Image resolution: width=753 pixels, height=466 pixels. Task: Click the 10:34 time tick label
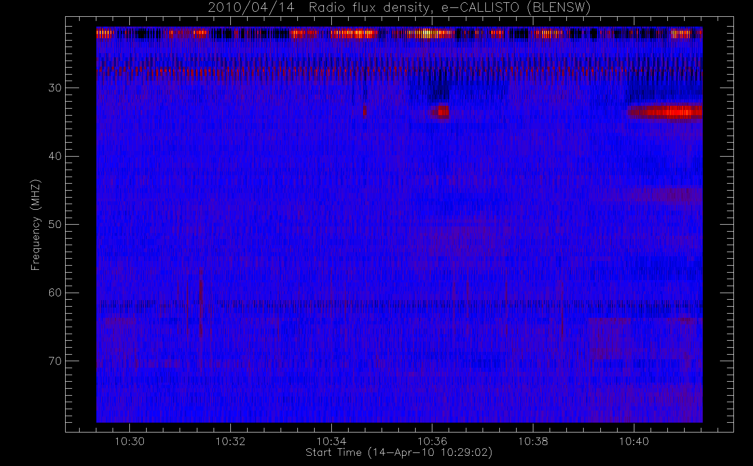(331, 441)
